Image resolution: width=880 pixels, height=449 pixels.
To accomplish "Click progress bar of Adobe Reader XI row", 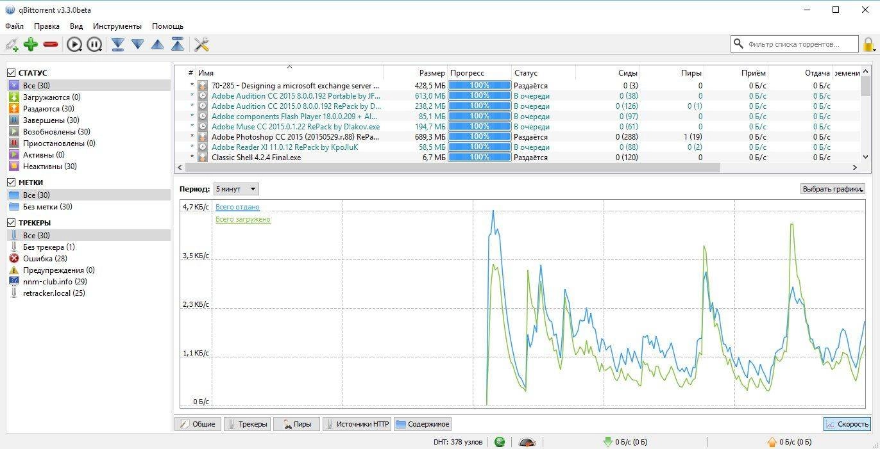I will tap(480, 147).
